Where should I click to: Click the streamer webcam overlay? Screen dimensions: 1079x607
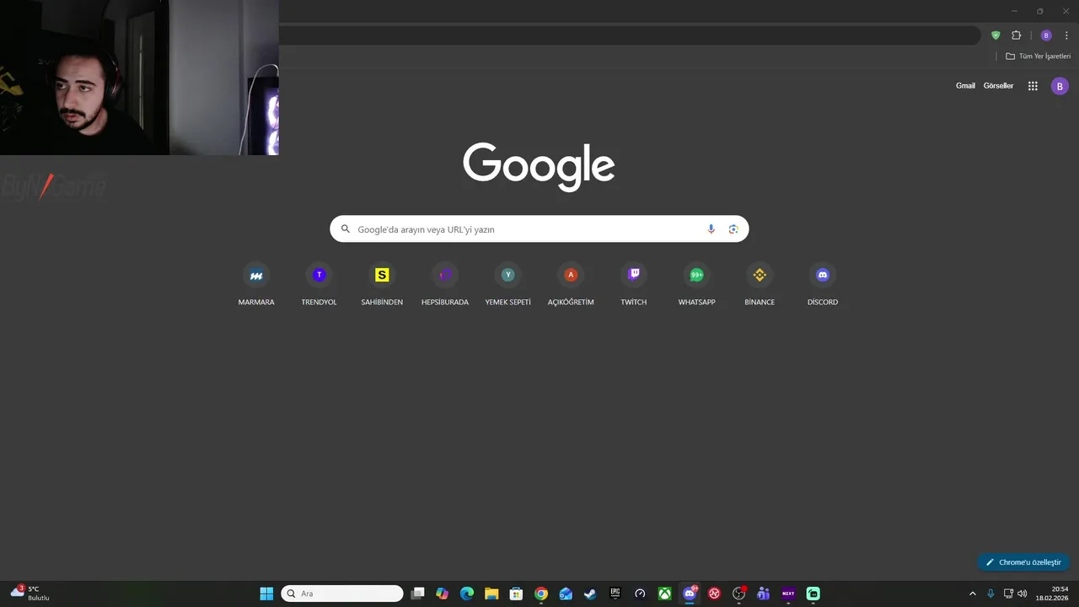point(139,78)
